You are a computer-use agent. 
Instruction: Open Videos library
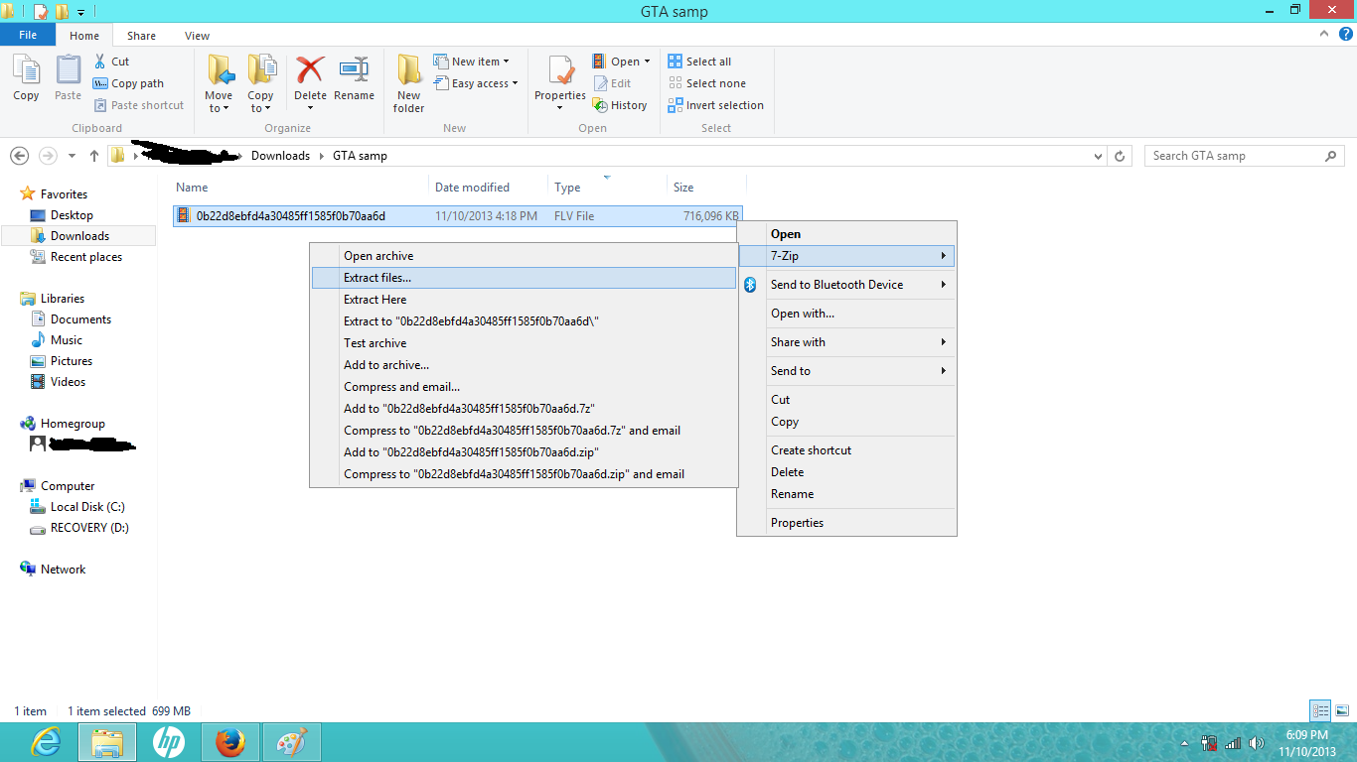click(x=68, y=382)
